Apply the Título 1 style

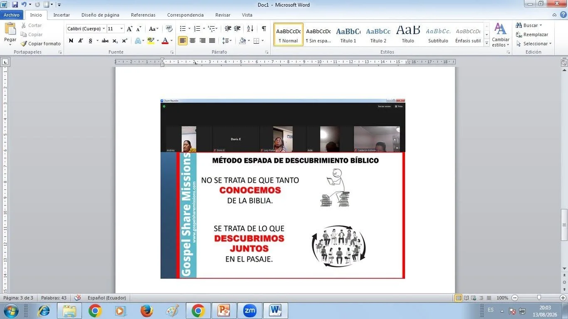[348, 34]
